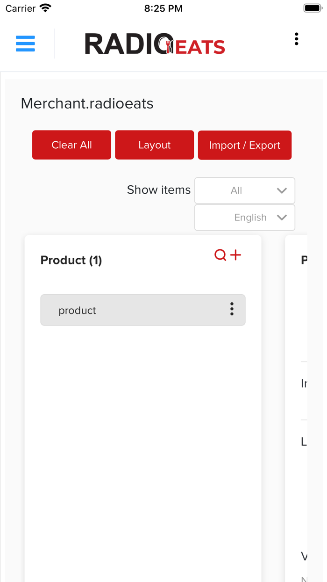Viewport: 327px width, 582px height.
Task: Open the product row's three-dot menu
Action: click(x=232, y=309)
